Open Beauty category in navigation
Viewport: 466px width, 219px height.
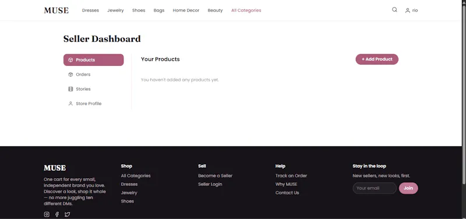[215, 10]
